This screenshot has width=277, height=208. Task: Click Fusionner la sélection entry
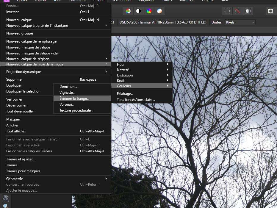pos(56,145)
